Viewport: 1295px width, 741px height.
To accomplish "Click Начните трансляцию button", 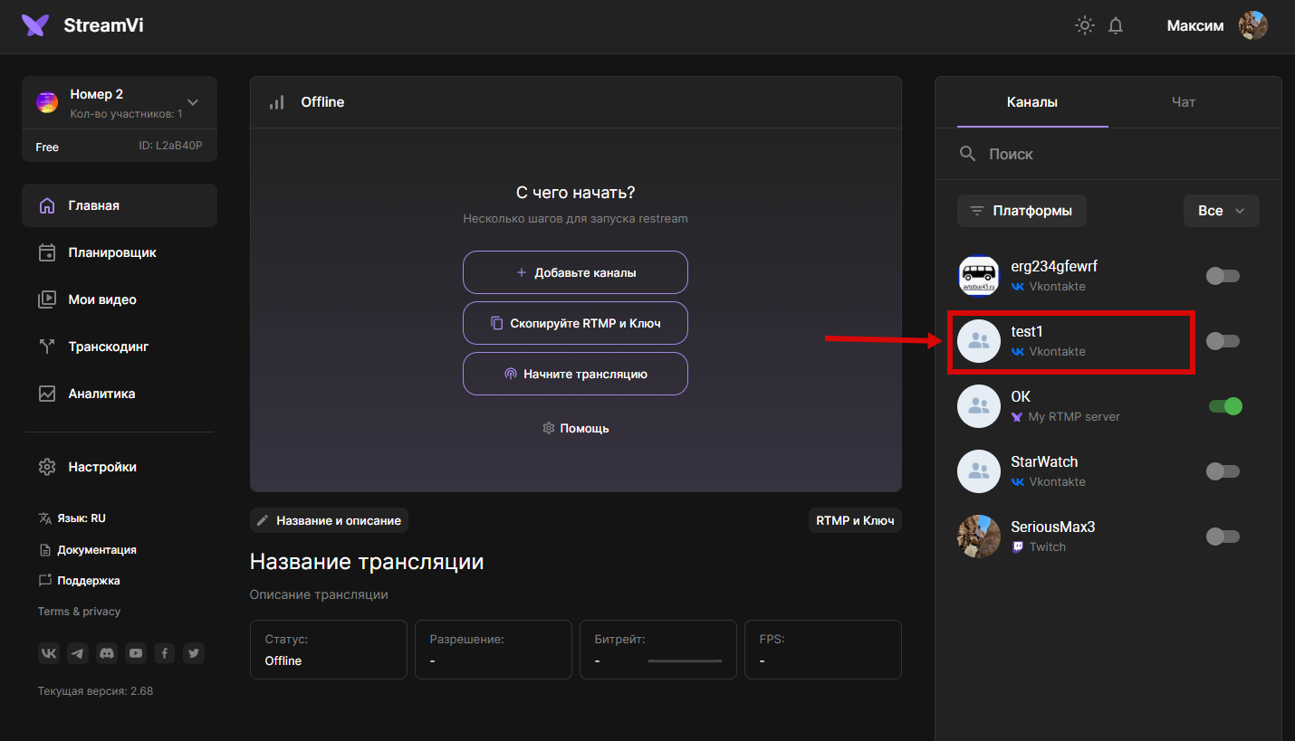I will [x=575, y=374].
